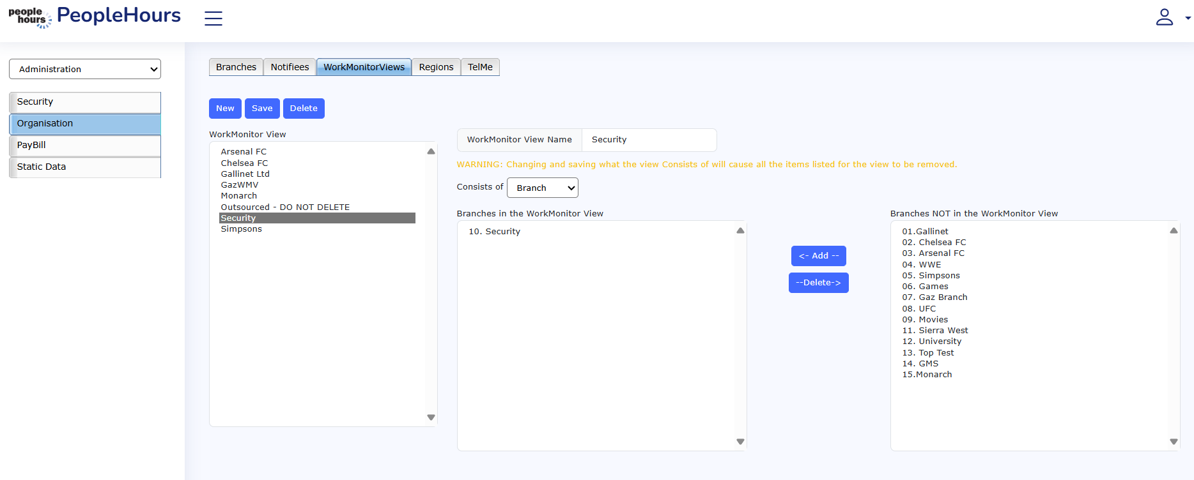Image resolution: width=1194 pixels, height=480 pixels.
Task: Select PayBill in the sidebar
Action: coord(85,146)
